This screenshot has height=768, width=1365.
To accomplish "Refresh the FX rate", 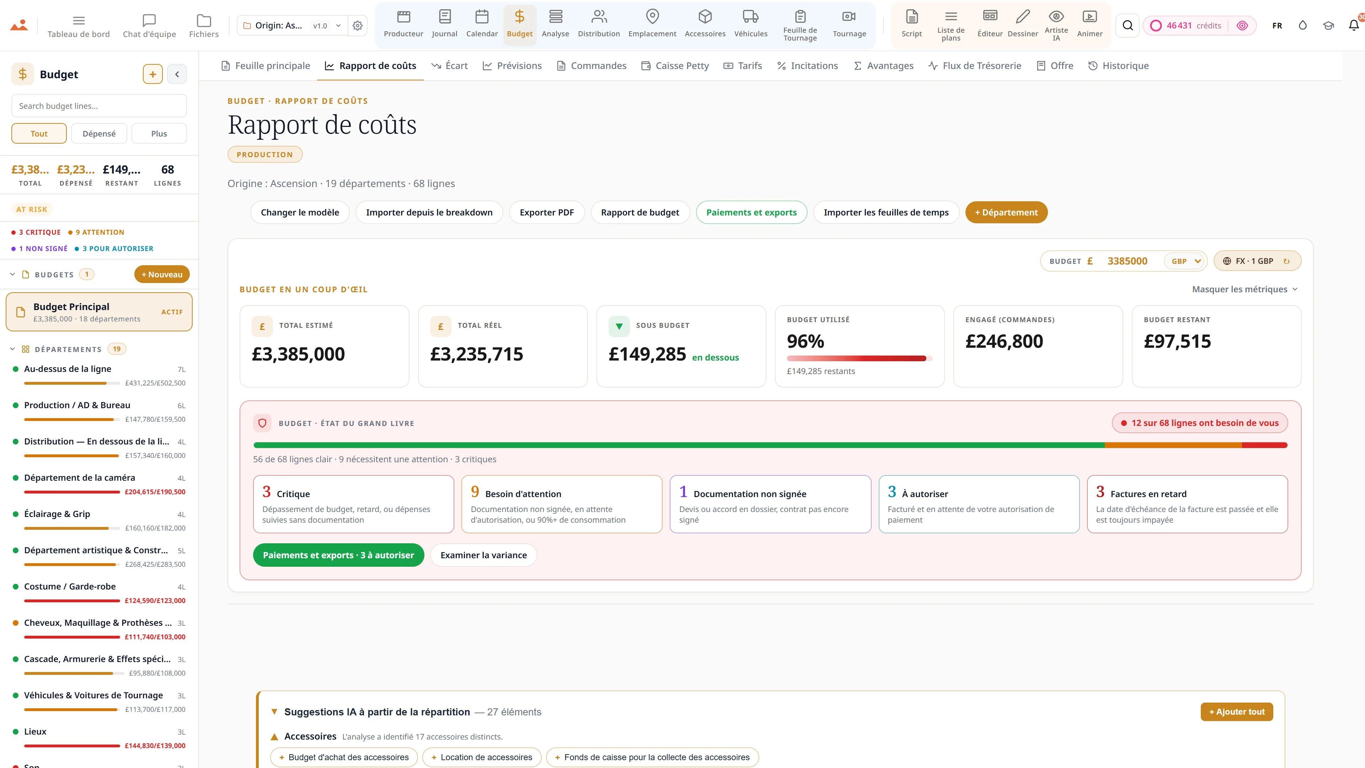I will (x=1286, y=261).
